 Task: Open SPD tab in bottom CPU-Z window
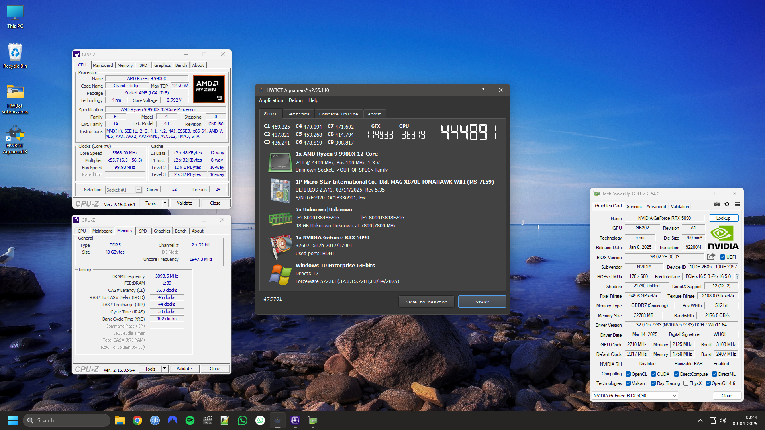tap(143, 231)
